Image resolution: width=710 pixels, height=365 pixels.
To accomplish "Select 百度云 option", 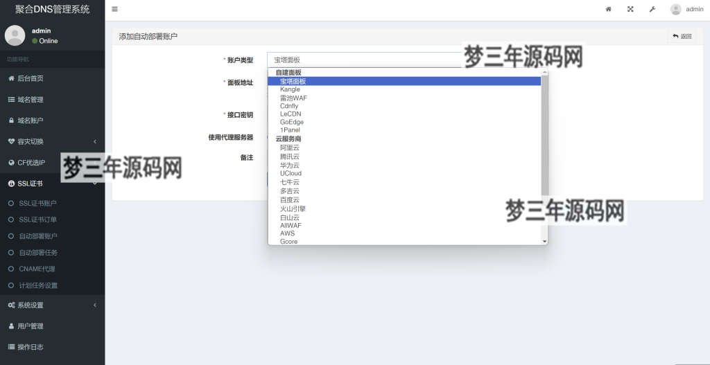I will [404, 199].
